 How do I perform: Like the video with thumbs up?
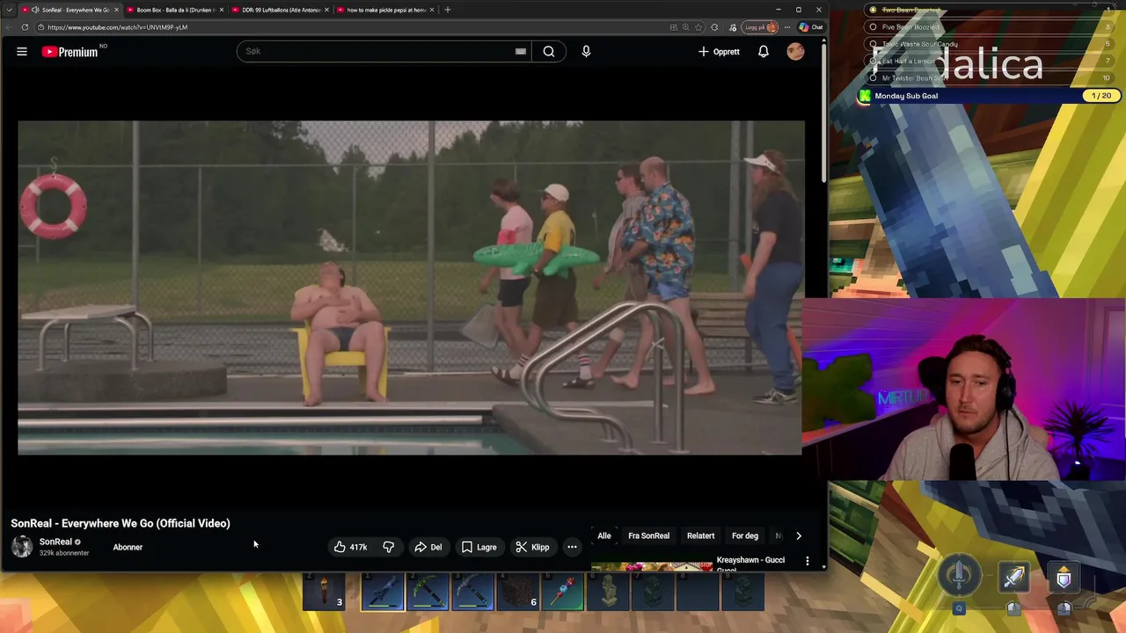pyautogui.click(x=350, y=547)
